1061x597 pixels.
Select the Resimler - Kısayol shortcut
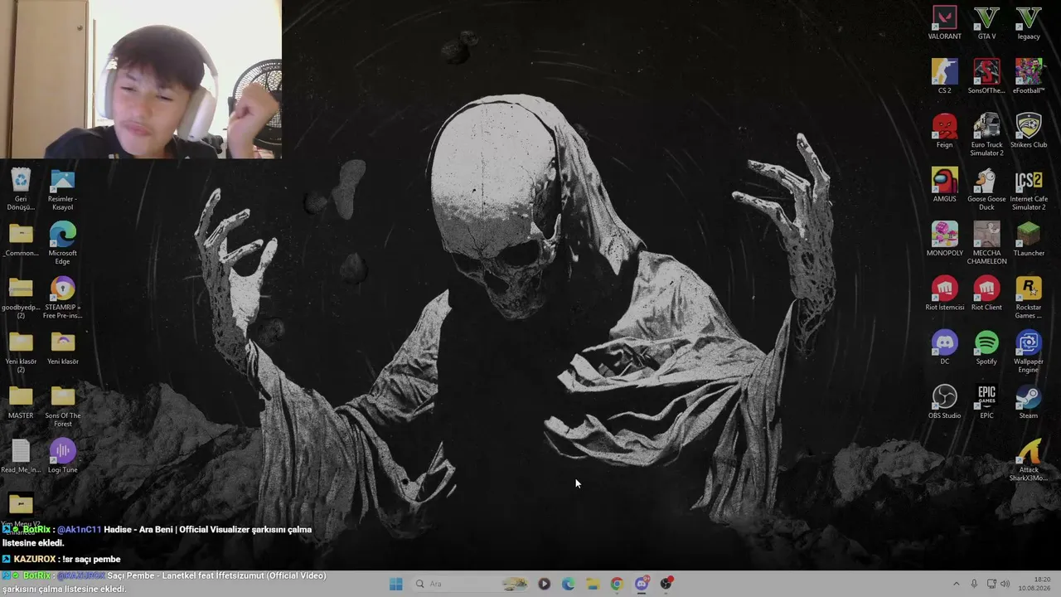pos(63,190)
